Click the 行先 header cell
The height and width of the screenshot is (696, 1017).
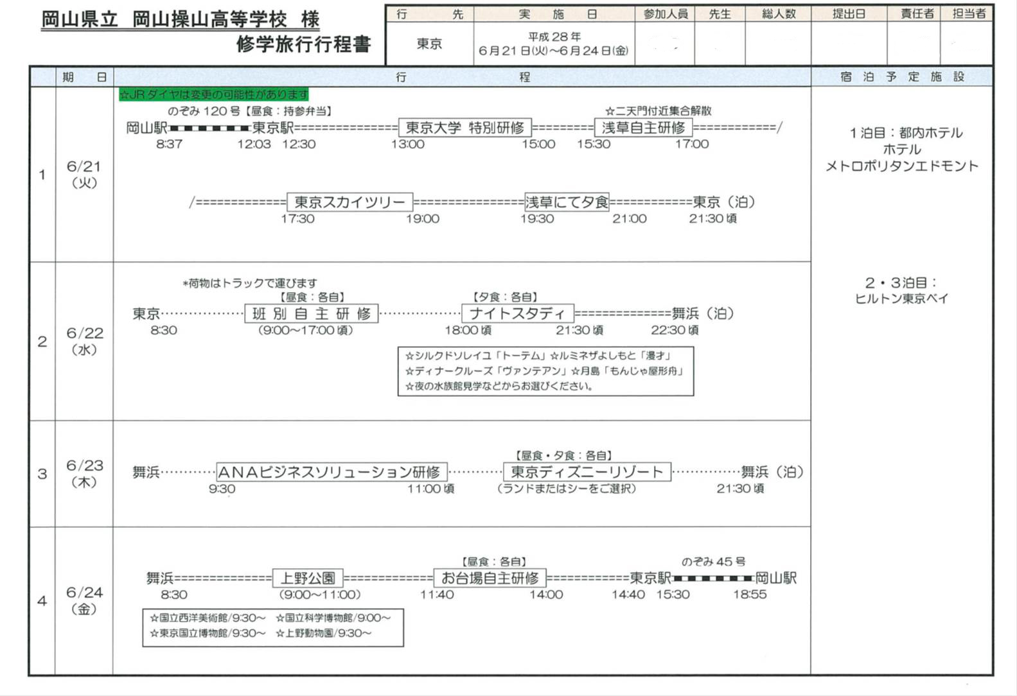(430, 13)
